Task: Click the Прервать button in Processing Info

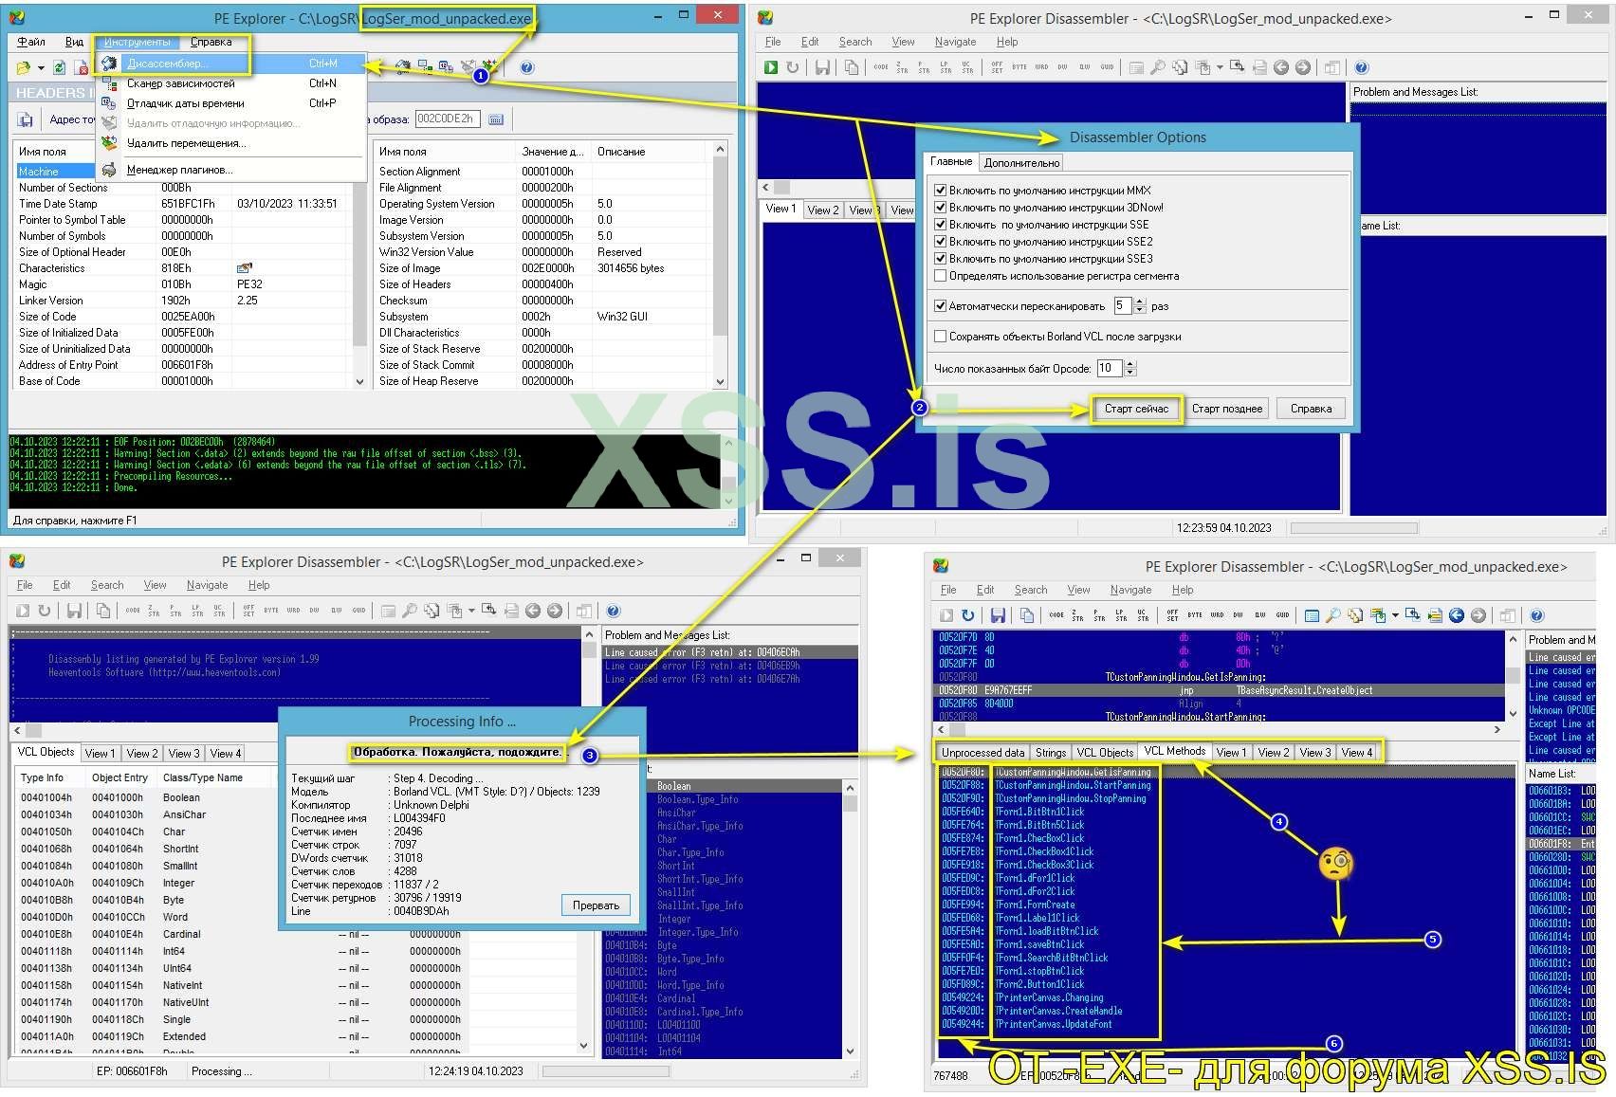Action: (x=596, y=905)
